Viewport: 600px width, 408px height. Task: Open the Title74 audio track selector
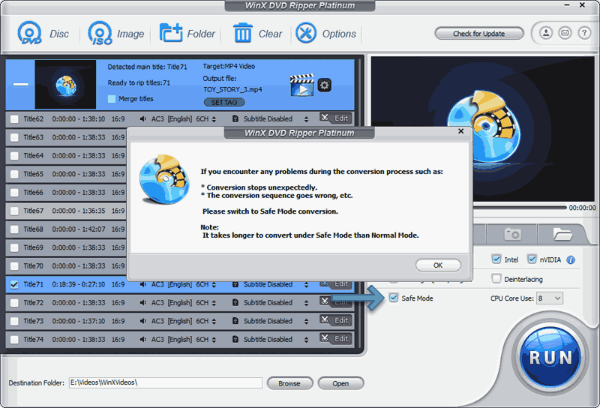tap(214, 340)
